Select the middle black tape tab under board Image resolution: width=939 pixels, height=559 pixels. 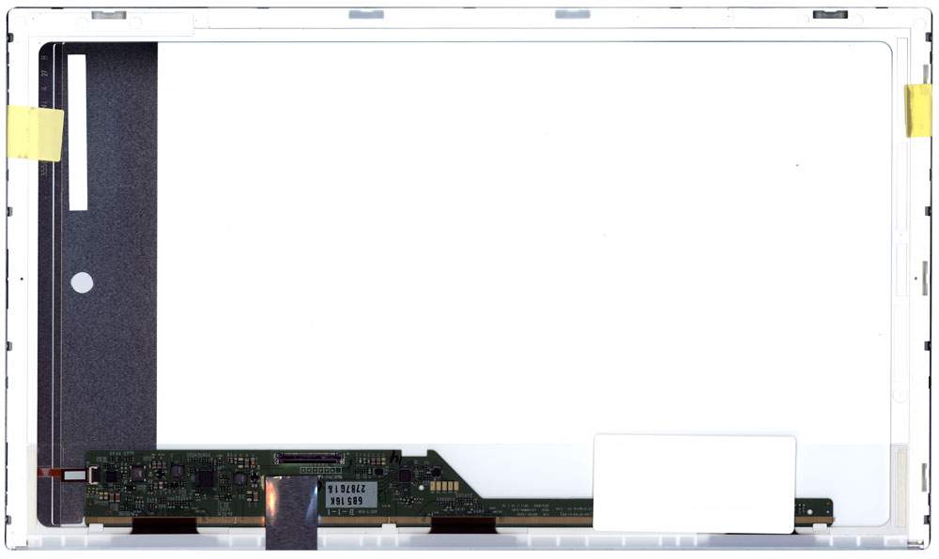(463, 525)
